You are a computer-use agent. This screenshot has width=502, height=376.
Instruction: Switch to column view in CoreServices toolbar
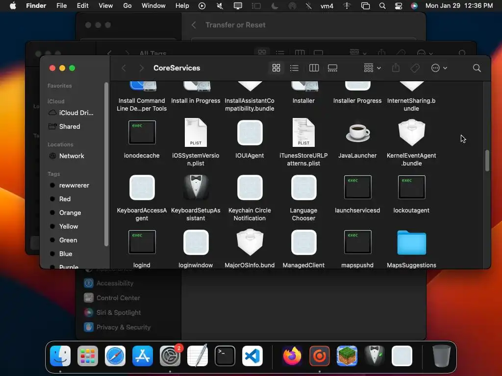[314, 68]
